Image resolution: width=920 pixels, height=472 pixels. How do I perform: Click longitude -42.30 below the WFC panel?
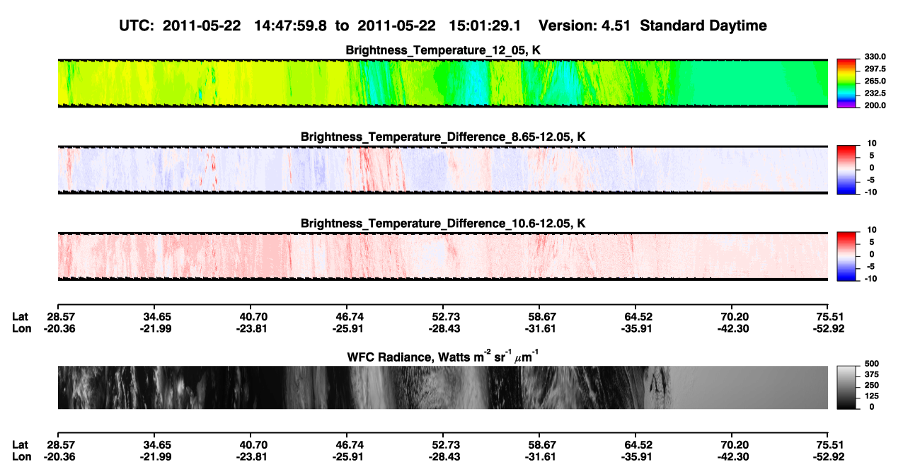click(x=735, y=456)
